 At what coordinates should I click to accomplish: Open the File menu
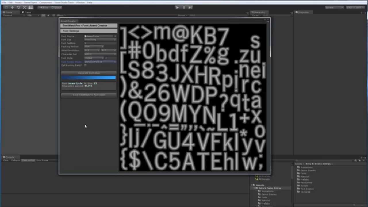(4, 2)
